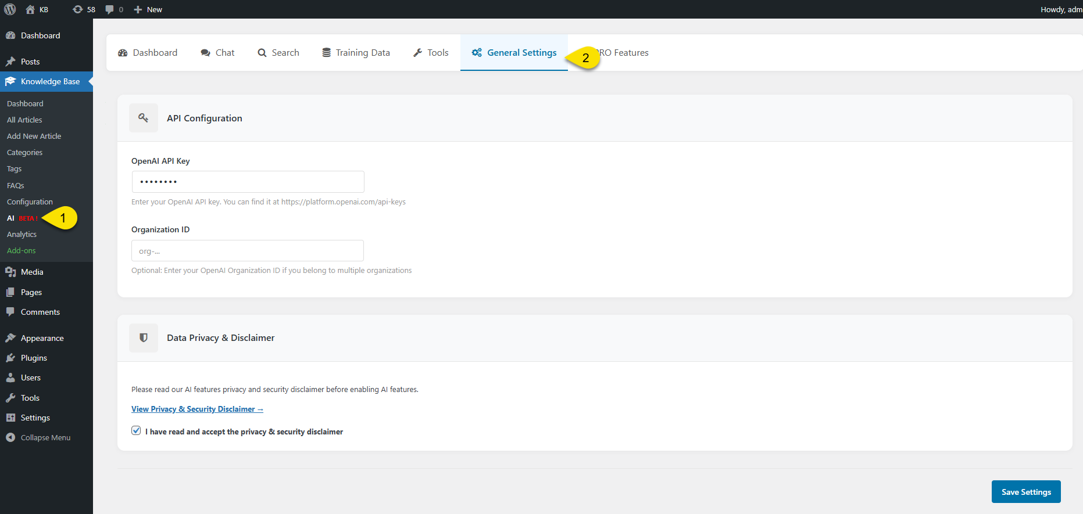
Task: Expand the Appearance sidebar menu
Action: click(x=42, y=338)
